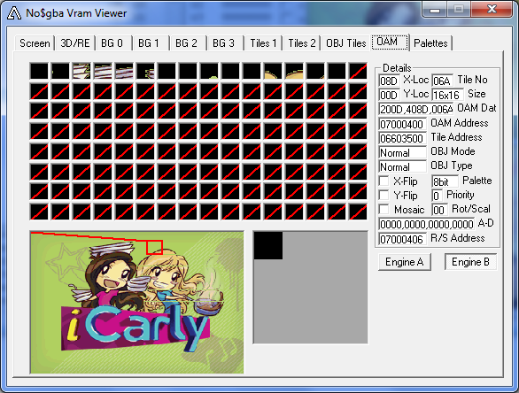
Task: Click the Engine A button
Action: pyautogui.click(x=405, y=262)
